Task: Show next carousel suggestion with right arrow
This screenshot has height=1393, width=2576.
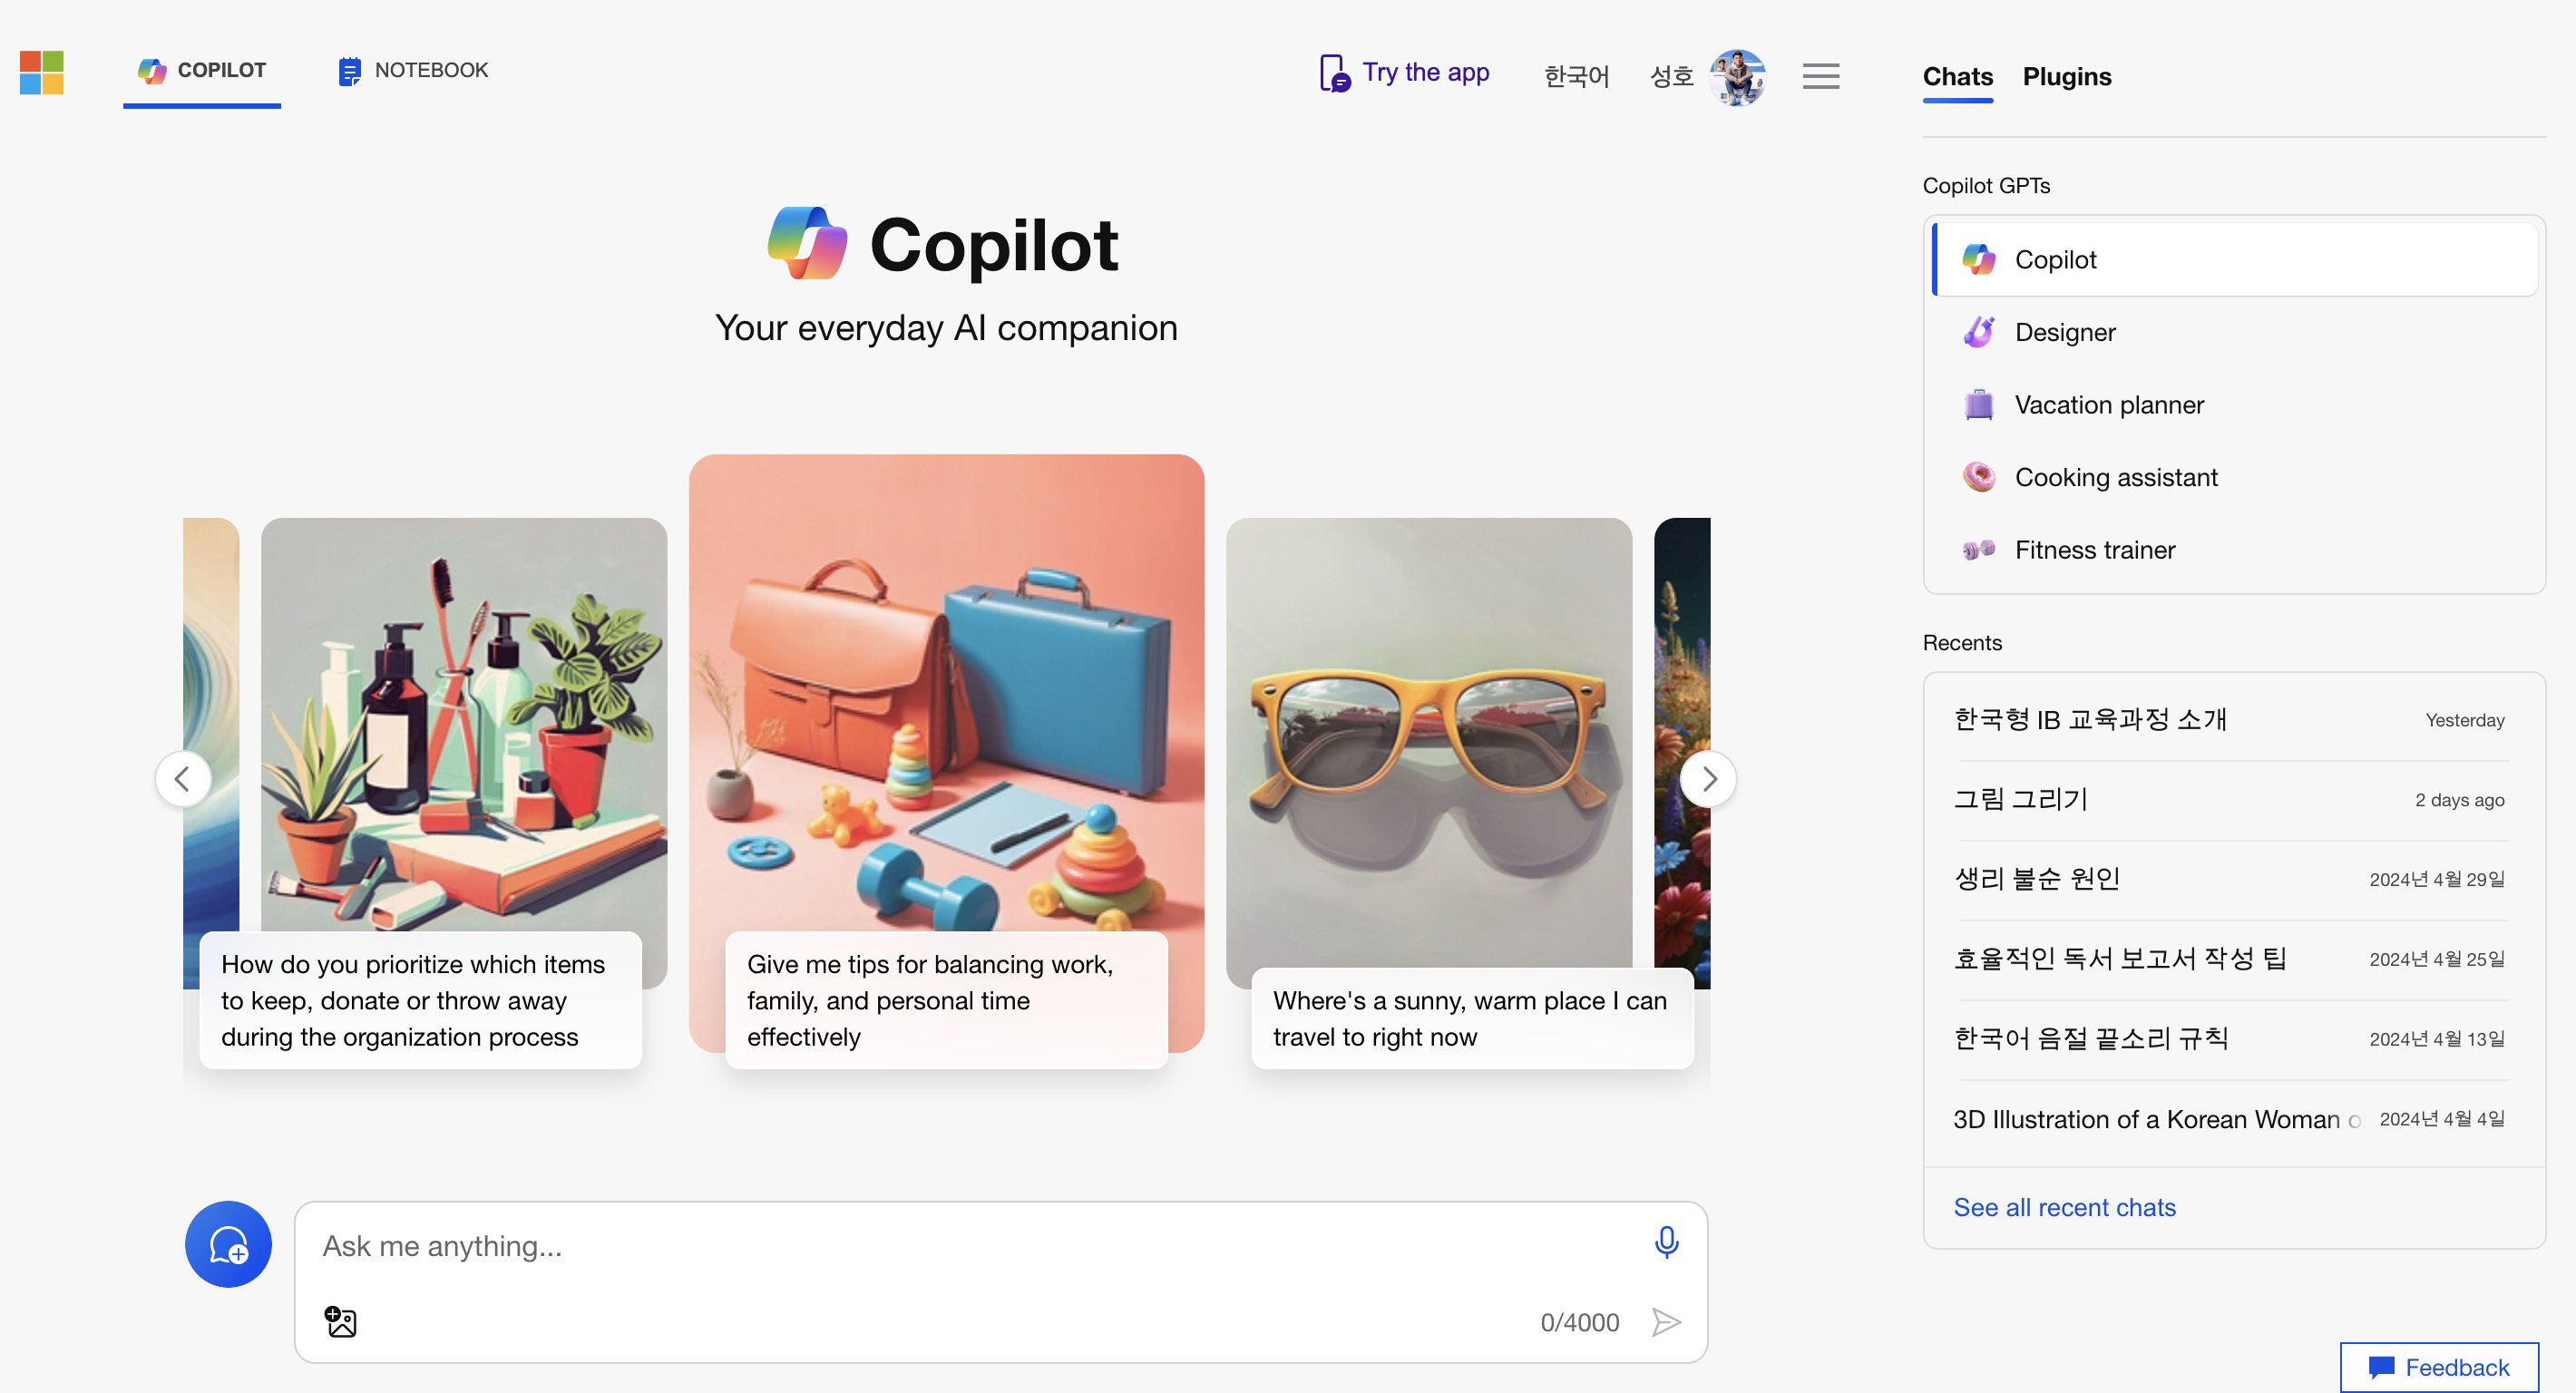Action: (x=1708, y=778)
